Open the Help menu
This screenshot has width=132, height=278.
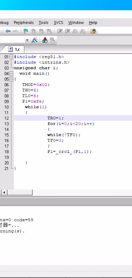click(x=93, y=23)
